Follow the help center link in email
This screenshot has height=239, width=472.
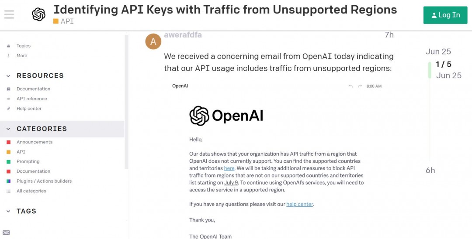point(300,204)
